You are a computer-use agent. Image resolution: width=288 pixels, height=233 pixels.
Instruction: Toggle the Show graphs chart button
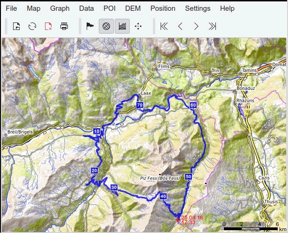122,26
